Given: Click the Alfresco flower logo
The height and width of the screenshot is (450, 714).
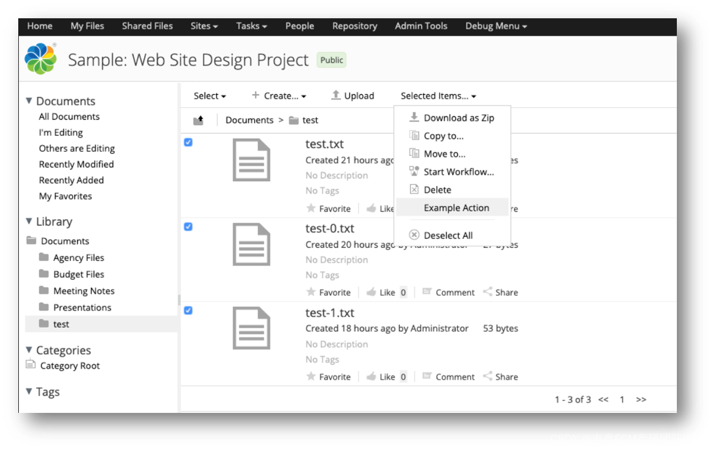Looking at the screenshot, I should tap(40, 59).
